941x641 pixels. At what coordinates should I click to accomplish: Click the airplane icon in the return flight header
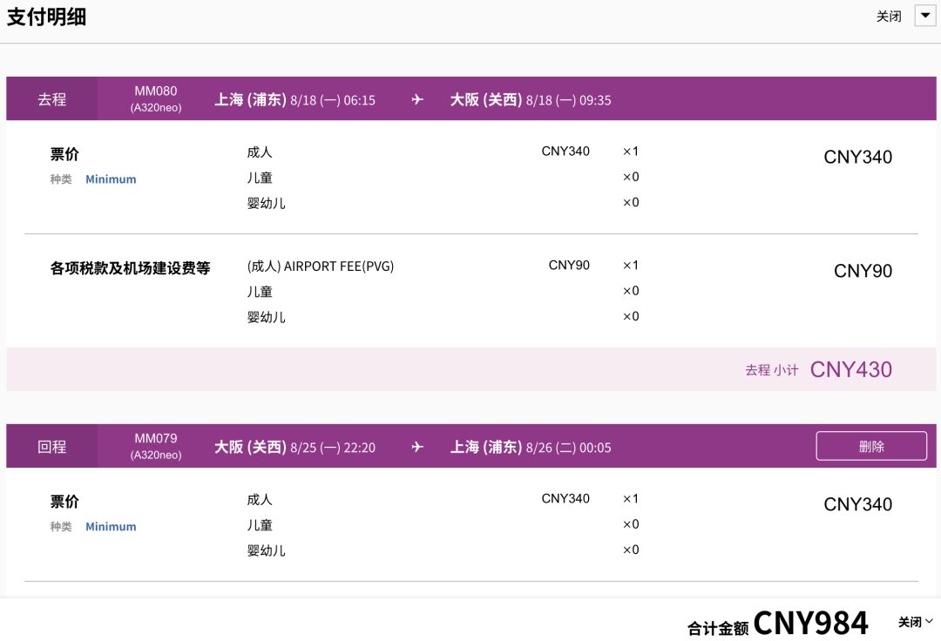[x=416, y=446]
